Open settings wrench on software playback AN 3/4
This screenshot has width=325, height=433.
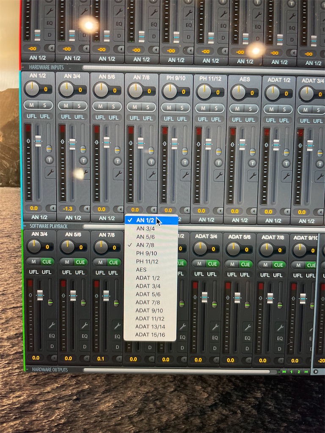[52, 325]
